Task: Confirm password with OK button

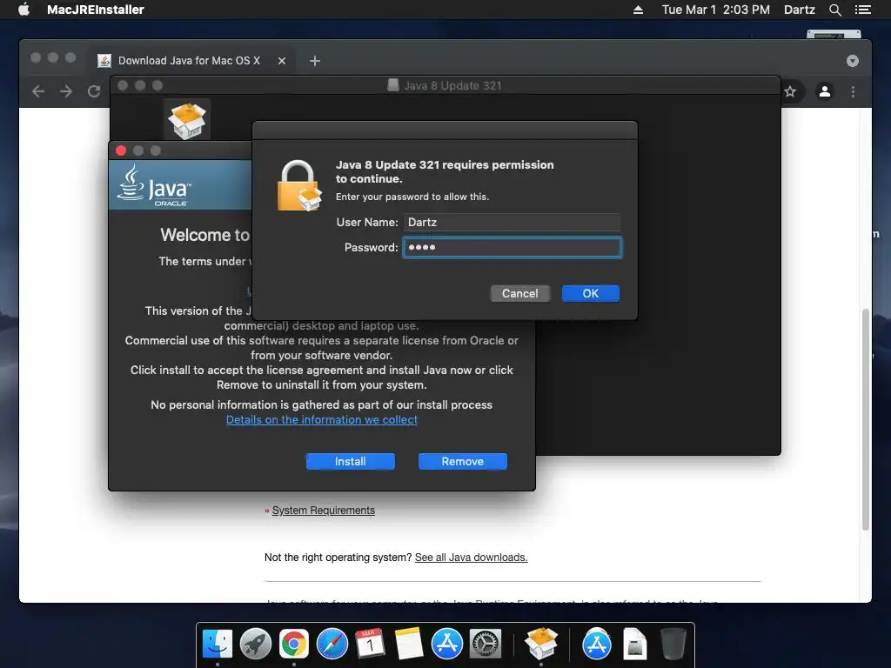Action: coord(591,294)
